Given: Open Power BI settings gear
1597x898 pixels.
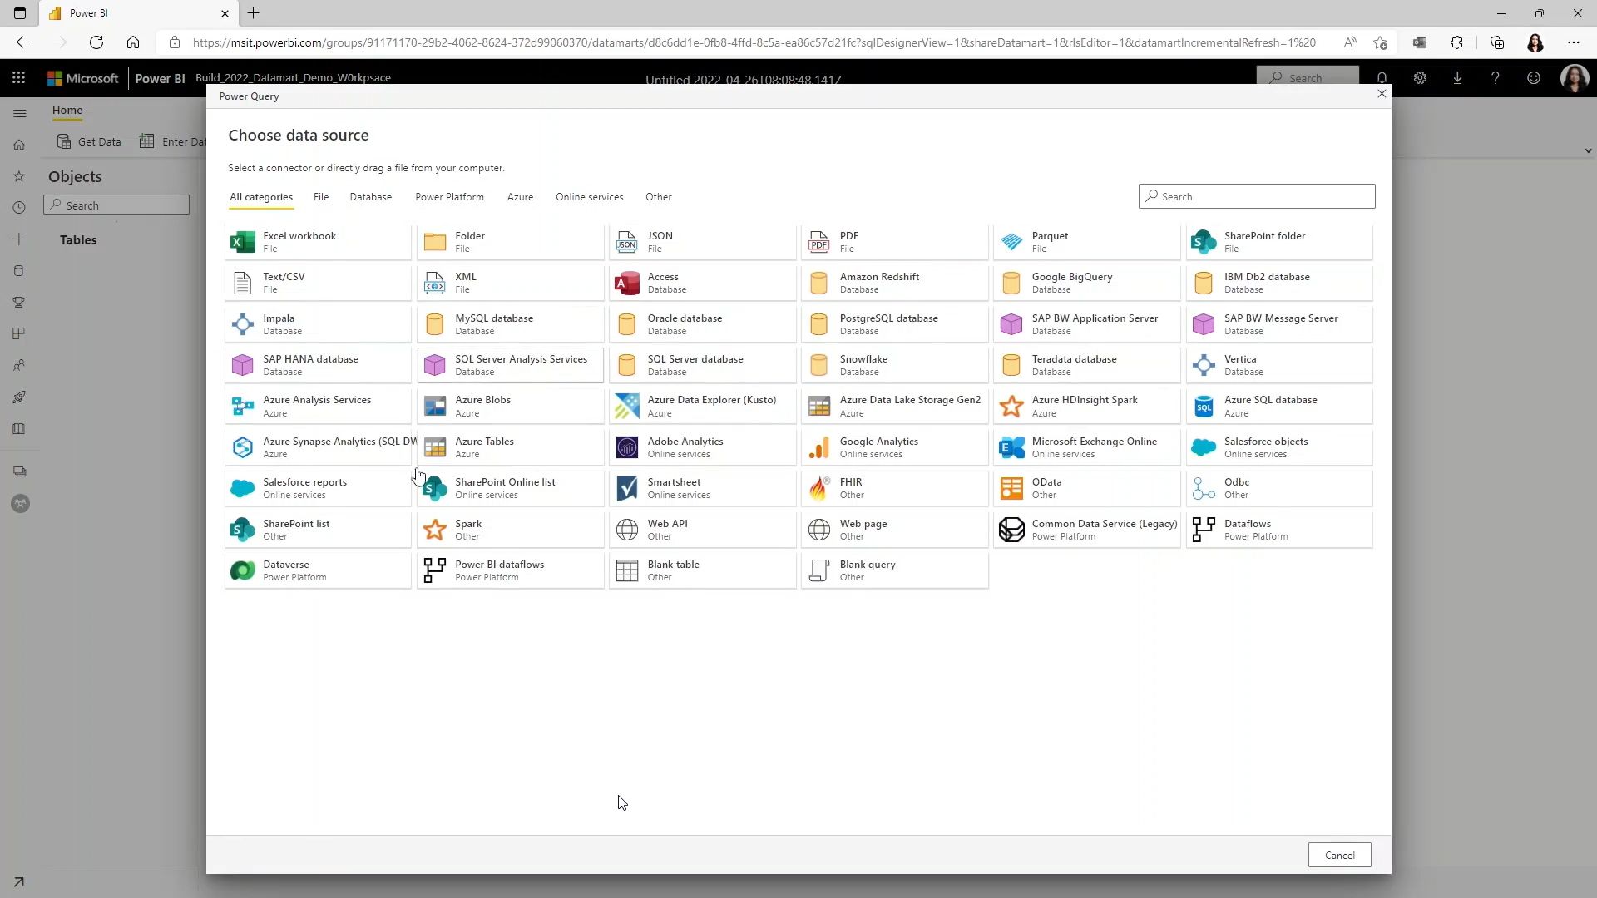Looking at the screenshot, I should 1420,77.
